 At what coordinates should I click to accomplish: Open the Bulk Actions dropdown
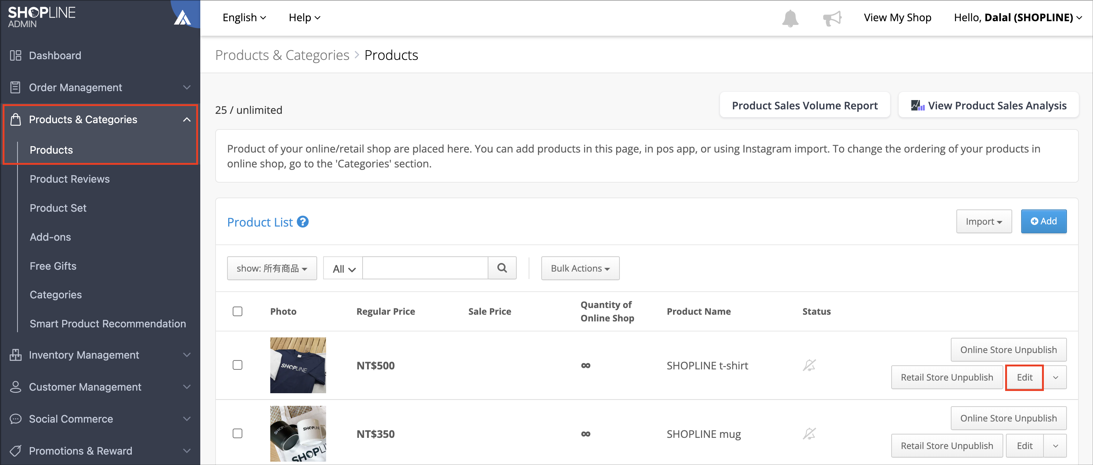click(x=580, y=268)
